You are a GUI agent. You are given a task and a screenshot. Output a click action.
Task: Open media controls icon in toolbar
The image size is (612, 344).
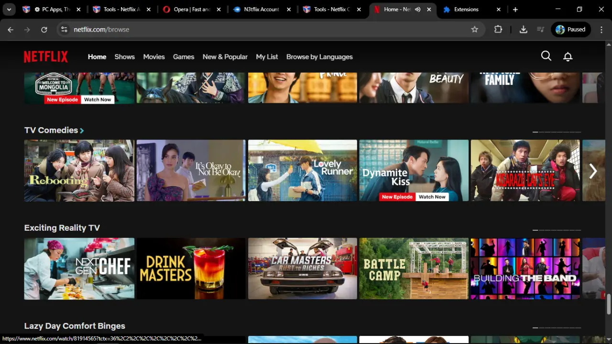[x=541, y=30]
